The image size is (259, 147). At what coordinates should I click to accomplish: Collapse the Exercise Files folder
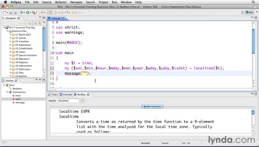pyautogui.click(x=7, y=31)
